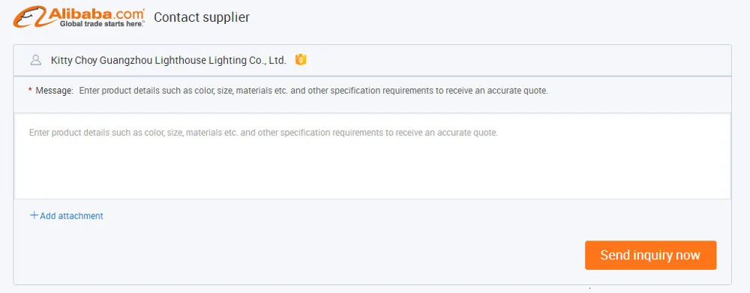Open the Alibaba.com wordmark homepage link
The width and height of the screenshot is (750, 293).
click(96, 13)
